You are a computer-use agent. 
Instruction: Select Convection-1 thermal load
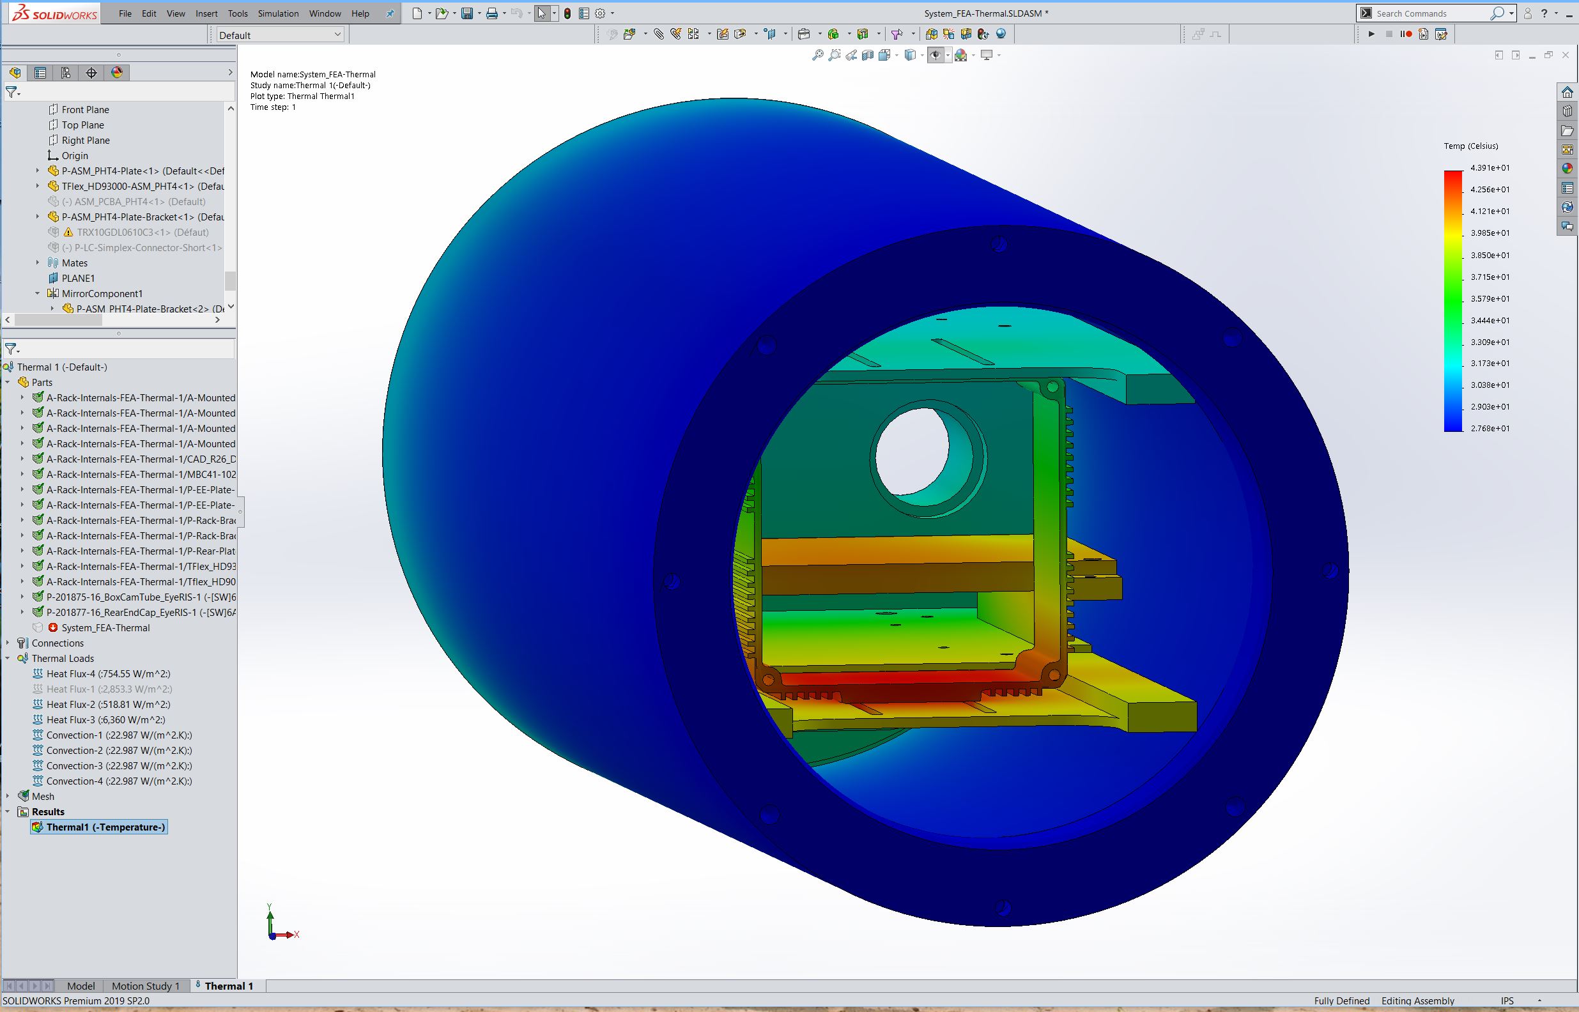pyautogui.click(x=112, y=735)
